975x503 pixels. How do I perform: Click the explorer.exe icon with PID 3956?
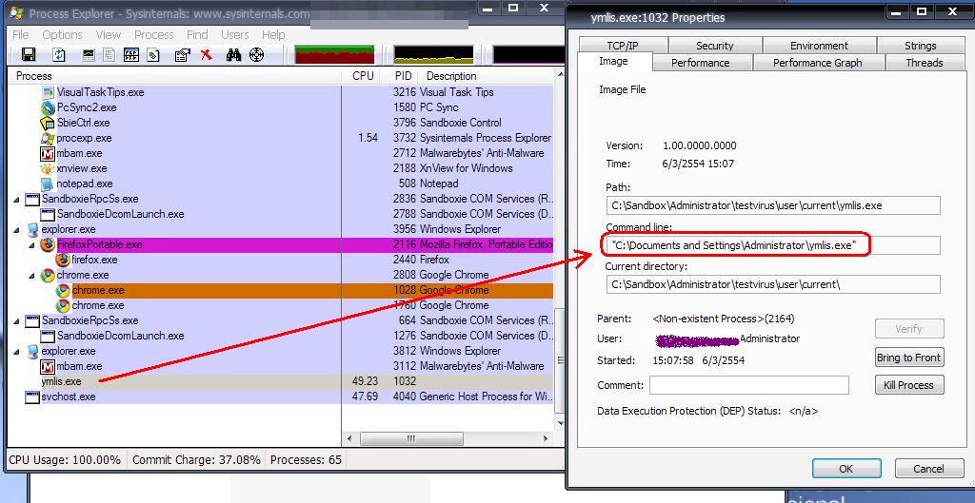33,229
